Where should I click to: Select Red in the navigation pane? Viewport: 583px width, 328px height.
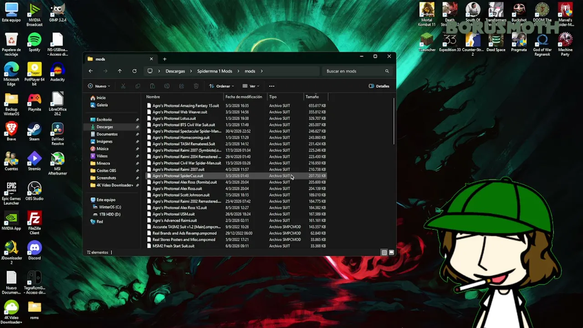click(100, 221)
